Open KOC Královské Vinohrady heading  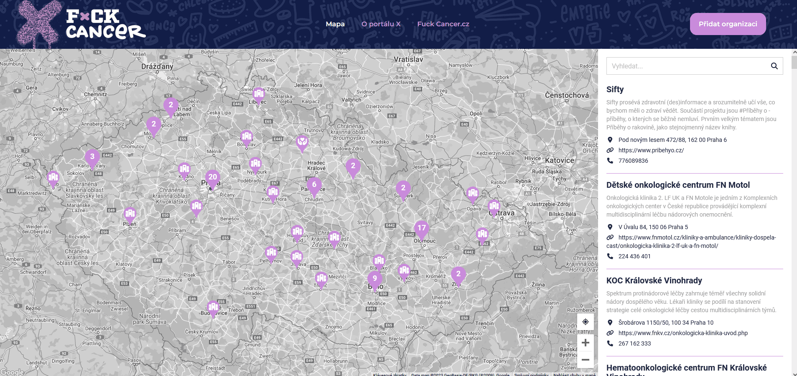click(x=654, y=280)
